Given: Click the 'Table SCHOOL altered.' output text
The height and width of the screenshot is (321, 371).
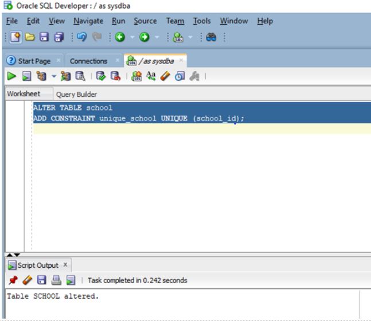Looking at the screenshot, I should tap(53, 296).
